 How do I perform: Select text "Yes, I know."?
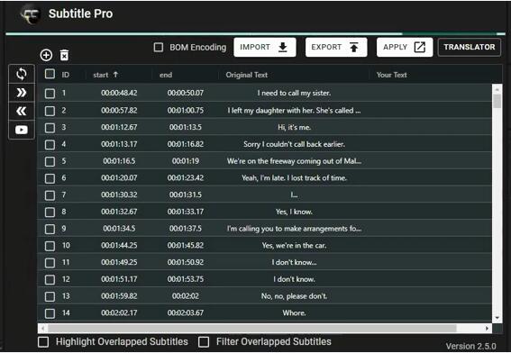(294, 212)
